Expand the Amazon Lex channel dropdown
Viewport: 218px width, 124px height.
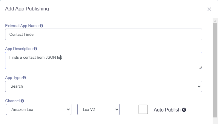(x=39, y=109)
